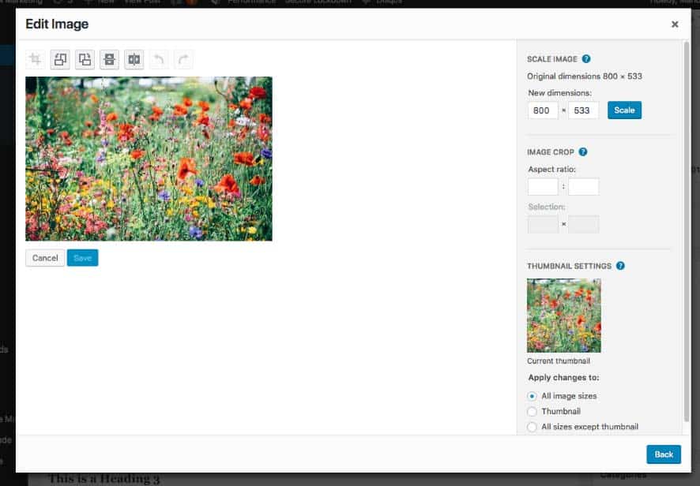Click the Redo arrow icon
The width and height of the screenshot is (700, 486).
coord(183,59)
